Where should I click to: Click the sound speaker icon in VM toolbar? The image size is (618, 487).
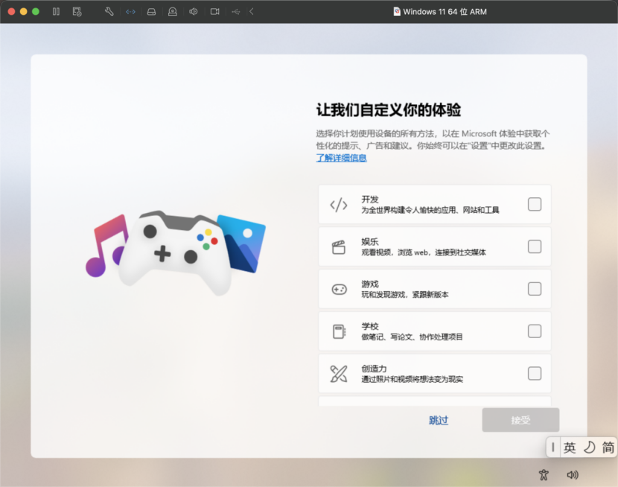193,11
